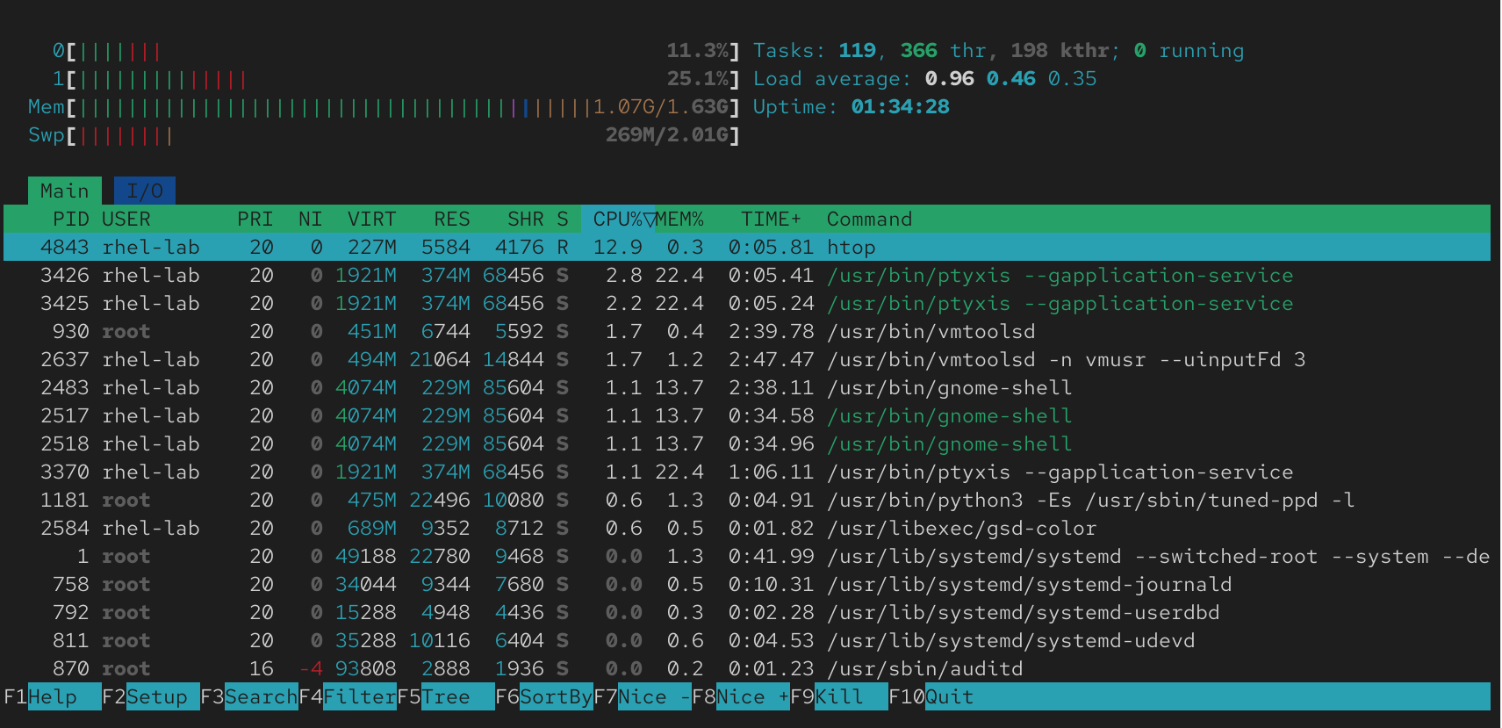Select the gnome-shell thread with PID 2517
Image resolution: width=1502 pixels, height=728 pixels.
pyautogui.click(x=747, y=415)
